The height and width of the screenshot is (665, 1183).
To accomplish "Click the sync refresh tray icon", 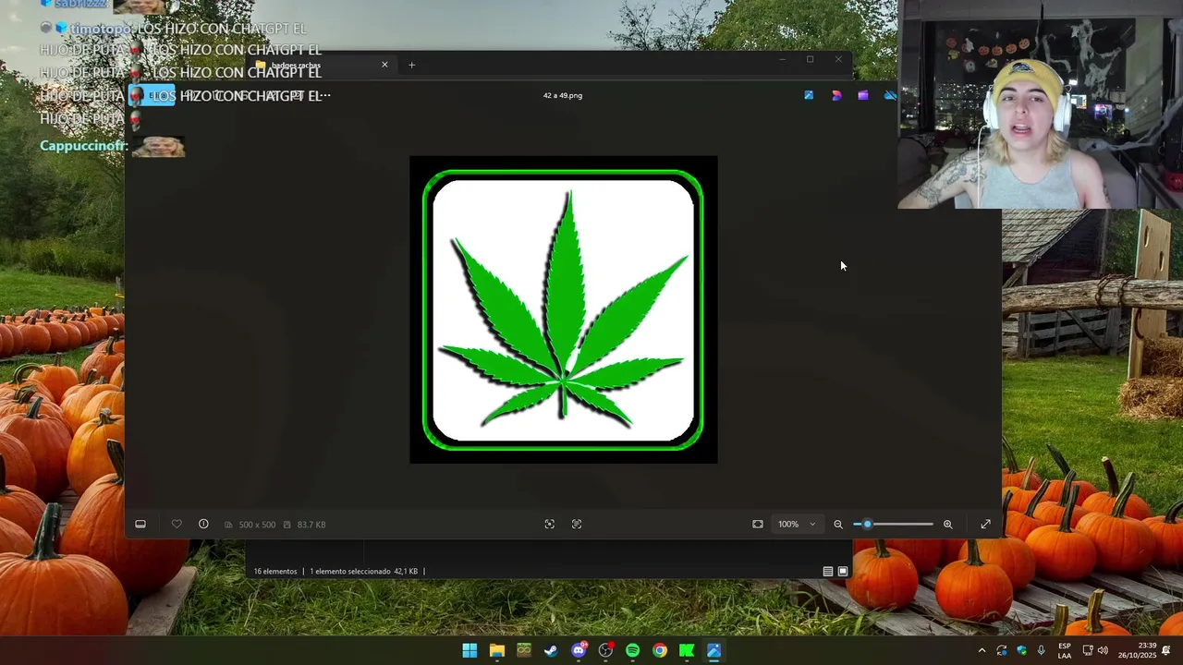I will (x=1002, y=651).
